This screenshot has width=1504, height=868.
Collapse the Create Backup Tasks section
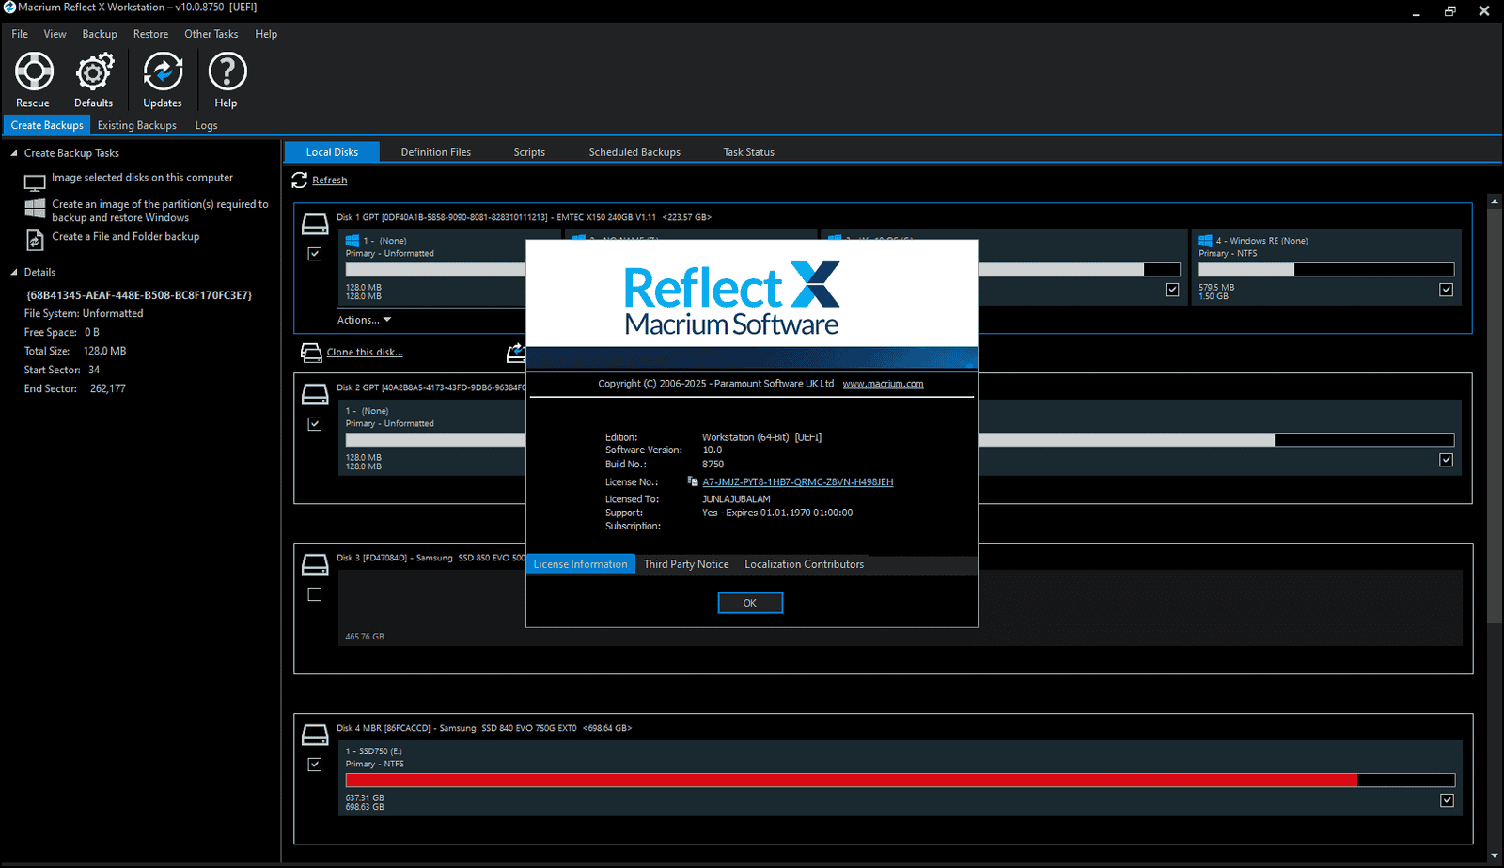coord(13,152)
